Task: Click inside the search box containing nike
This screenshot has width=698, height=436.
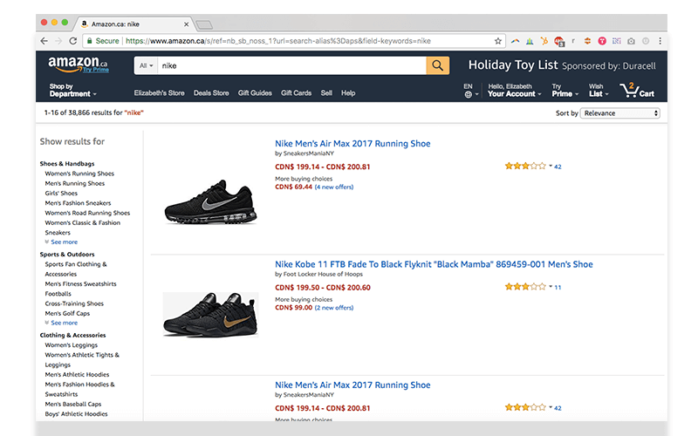Action: 291,65
